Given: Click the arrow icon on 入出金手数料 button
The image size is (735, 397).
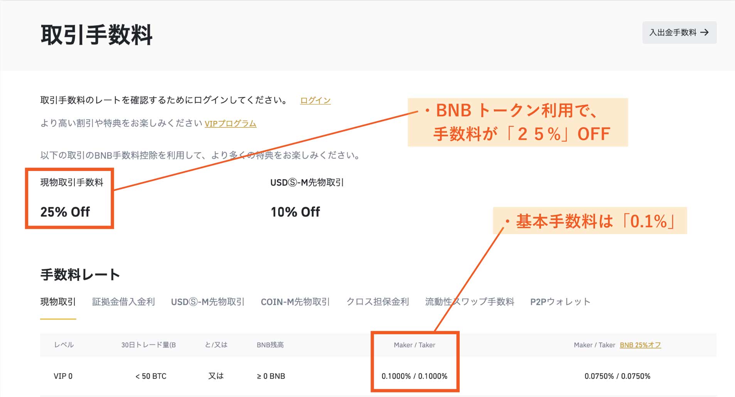Looking at the screenshot, I should 705,32.
